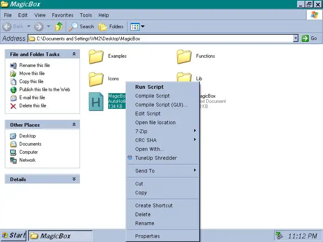Click the Network icon in Other Places
Viewport: 323px width, 242px height.
click(13, 160)
